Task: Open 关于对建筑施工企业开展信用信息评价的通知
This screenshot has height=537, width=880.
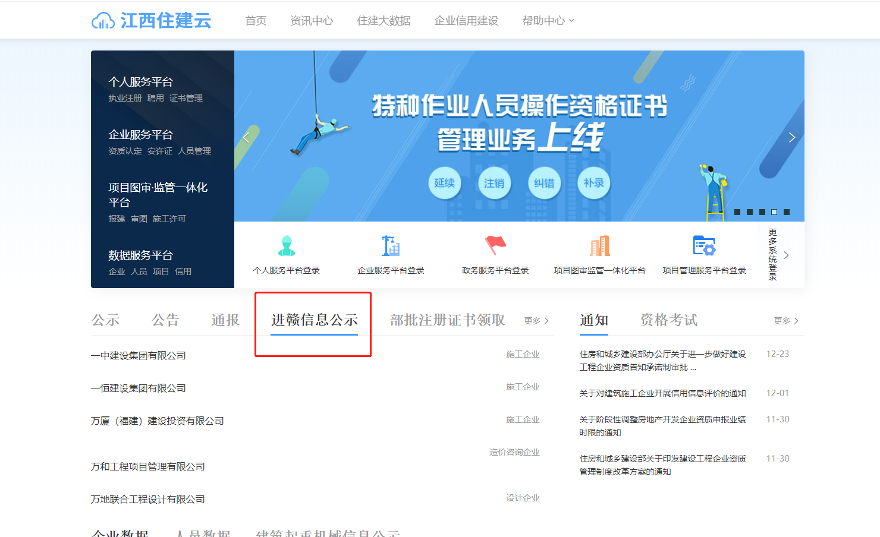Action: (662, 393)
